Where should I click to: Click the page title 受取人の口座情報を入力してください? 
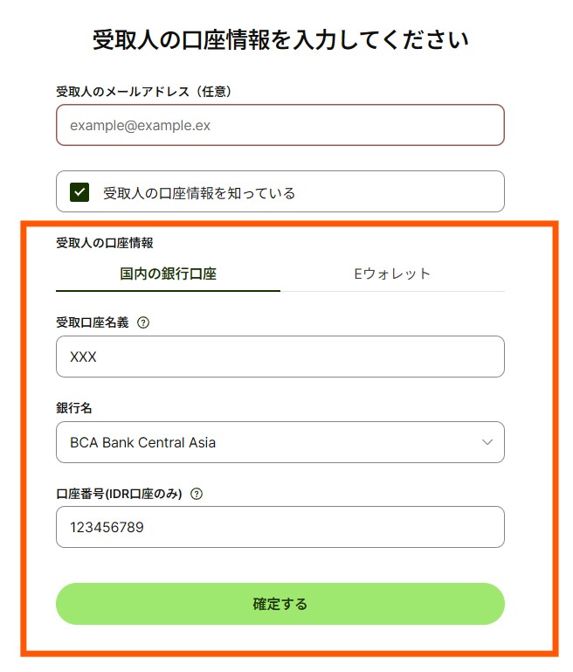[x=280, y=40]
